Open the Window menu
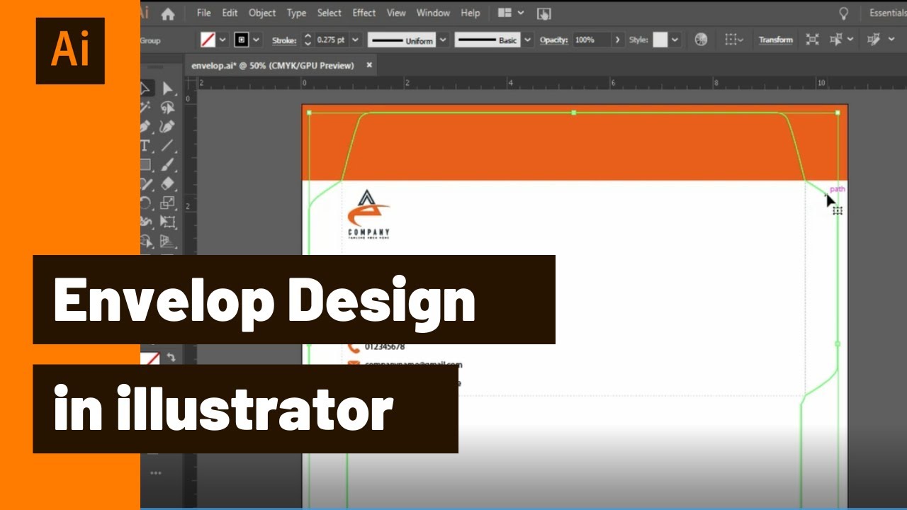907x510 pixels. (433, 13)
